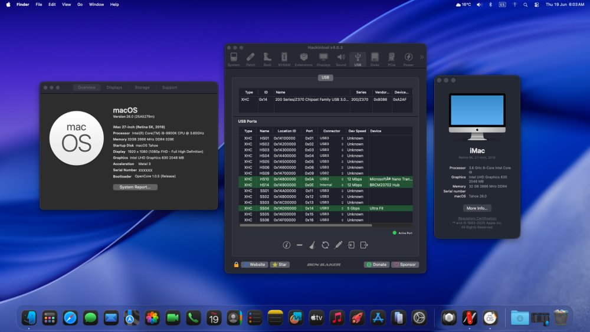
Task: Switch to Overview tab in About window
Action: pyautogui.click(x=87, y=88)
